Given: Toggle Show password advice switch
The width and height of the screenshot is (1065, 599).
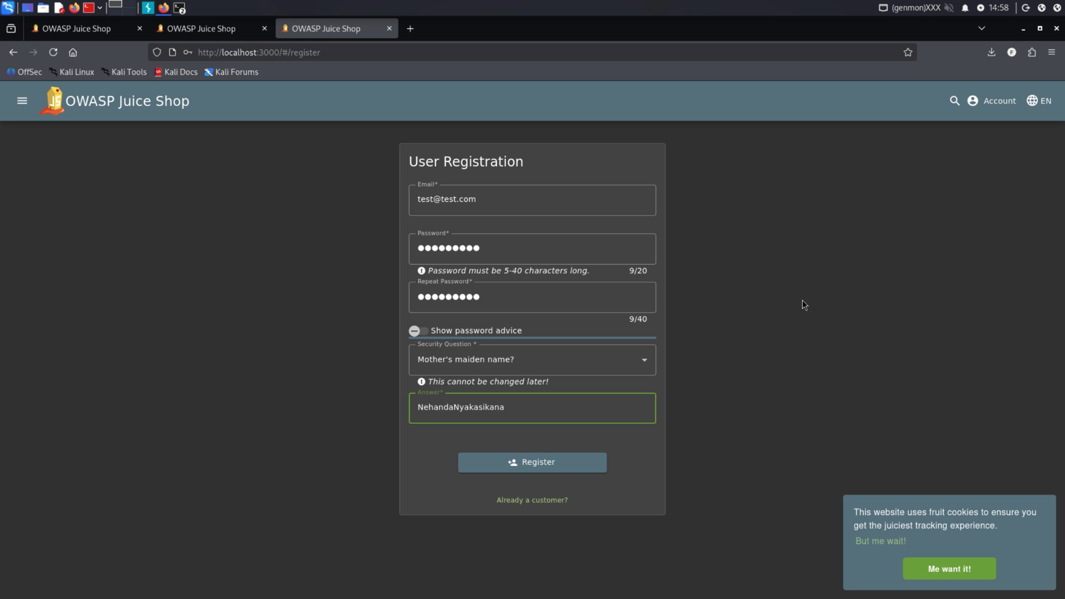Looking at the screenshot, I should (x=418, y=331).
